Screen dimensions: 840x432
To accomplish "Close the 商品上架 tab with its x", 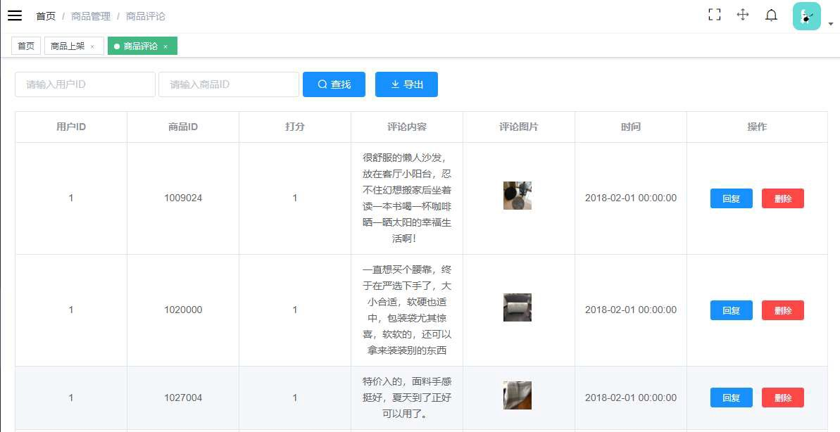I will click(x=92, y=46).
